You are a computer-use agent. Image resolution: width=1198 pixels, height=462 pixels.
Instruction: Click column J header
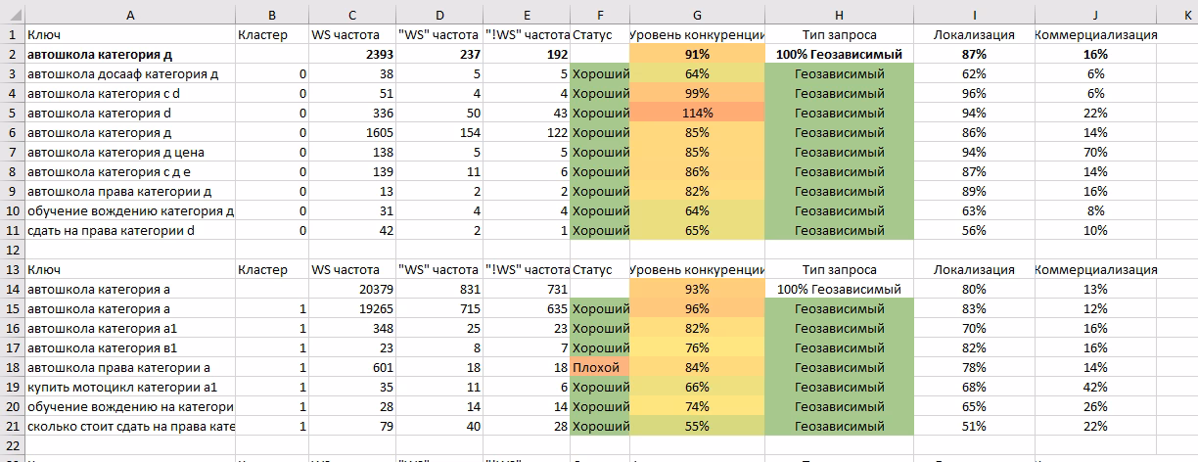coord(1095,15)
